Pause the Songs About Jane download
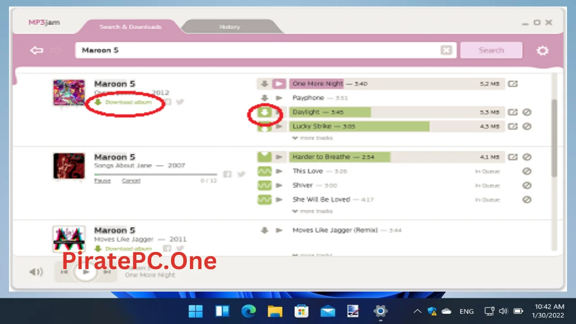 click(x=103, y=181)
